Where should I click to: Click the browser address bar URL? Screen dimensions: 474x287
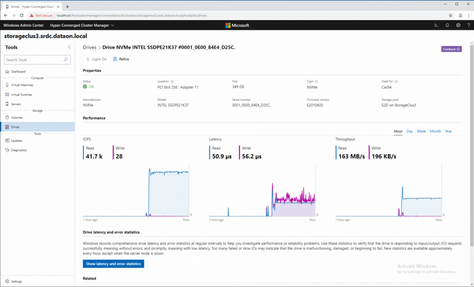click(132, 15)
